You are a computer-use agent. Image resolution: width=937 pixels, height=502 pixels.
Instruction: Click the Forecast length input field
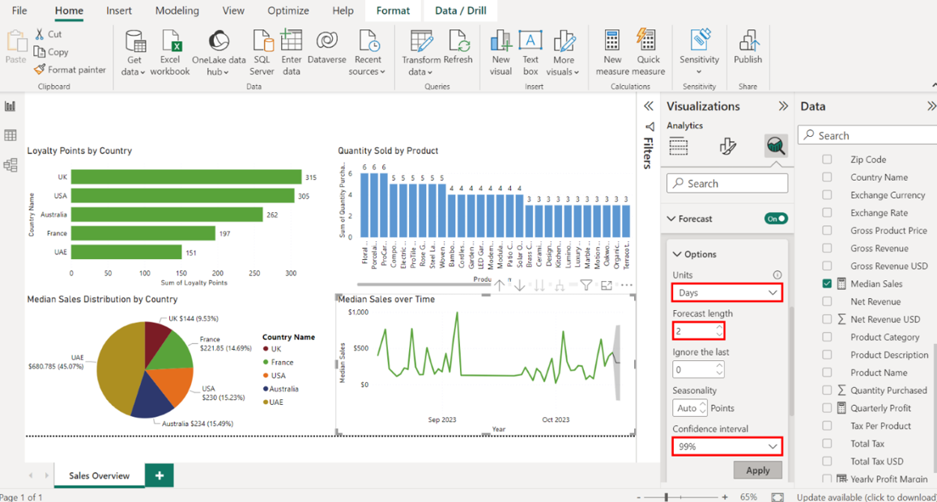[x=693, y=330]
